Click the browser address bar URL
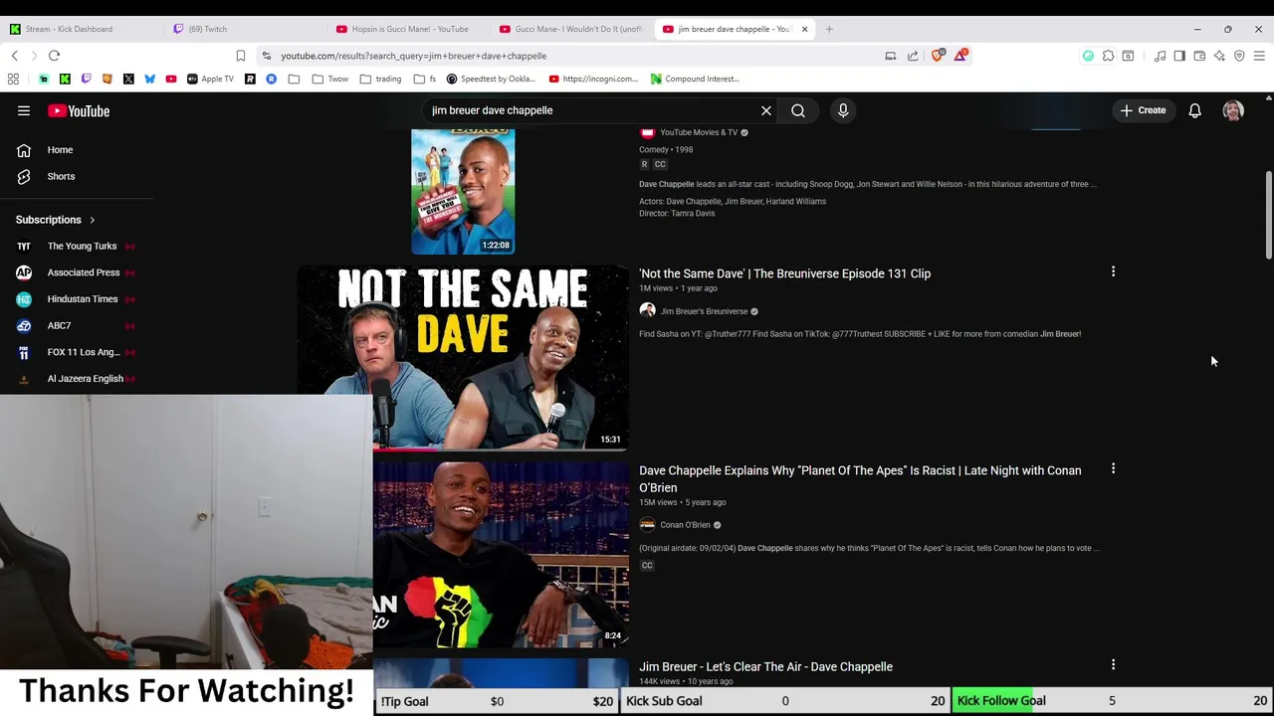Viewport: 1274px width, 716px height. pos(413,56)
